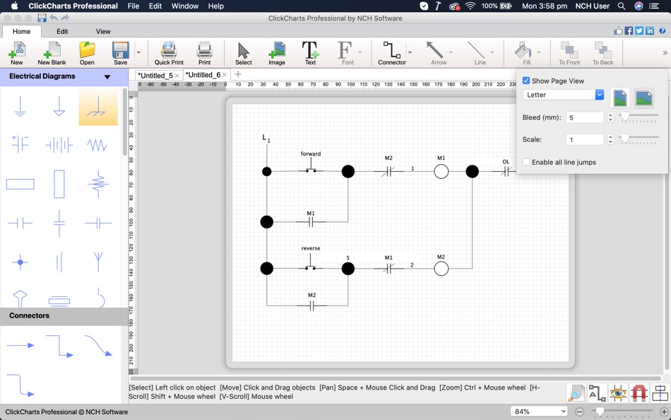Toggle alignment guides icon
Screen dimensions: 671x420
click(660, 393)
